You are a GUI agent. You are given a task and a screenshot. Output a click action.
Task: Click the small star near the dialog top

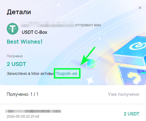point(58,5)
